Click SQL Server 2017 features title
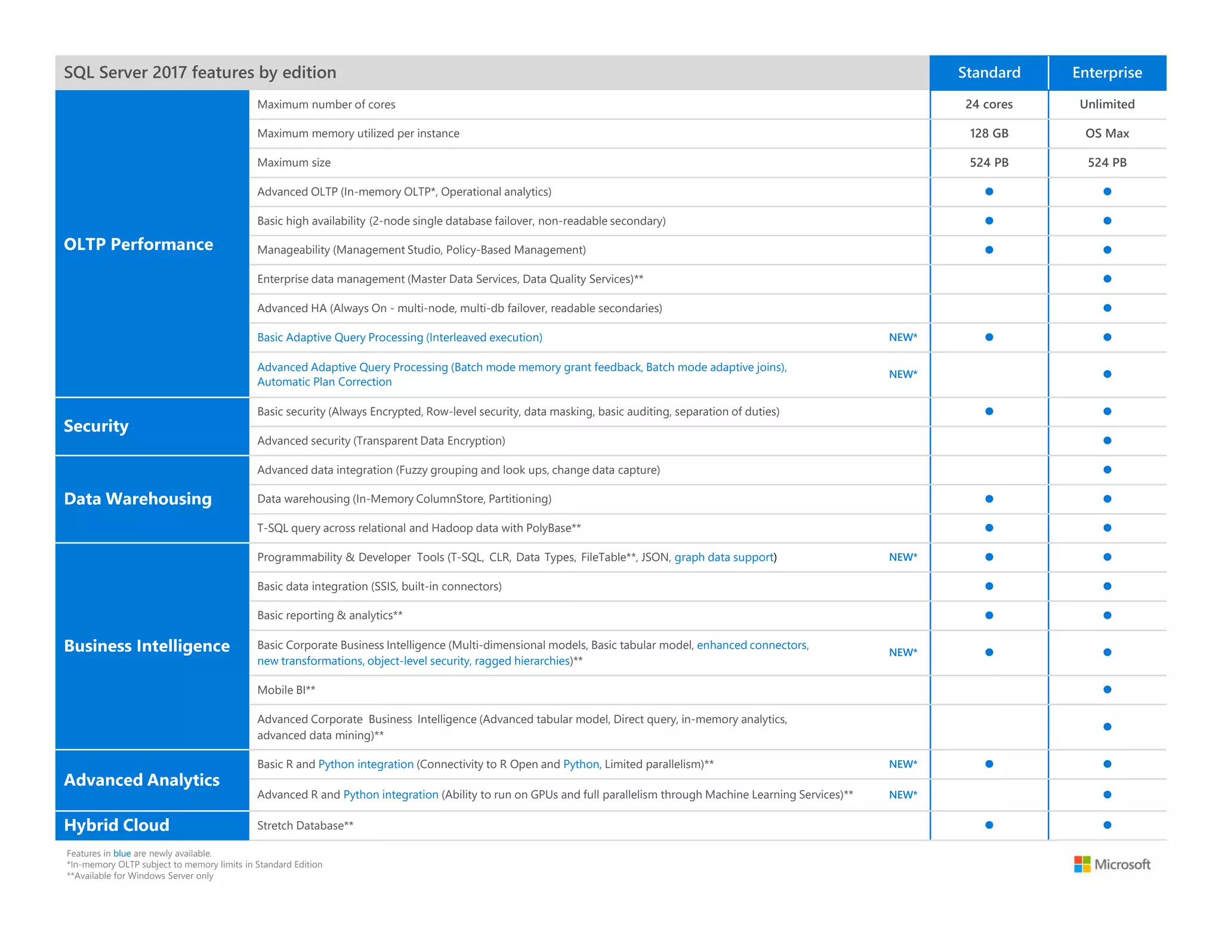 [x=200, y=73]
